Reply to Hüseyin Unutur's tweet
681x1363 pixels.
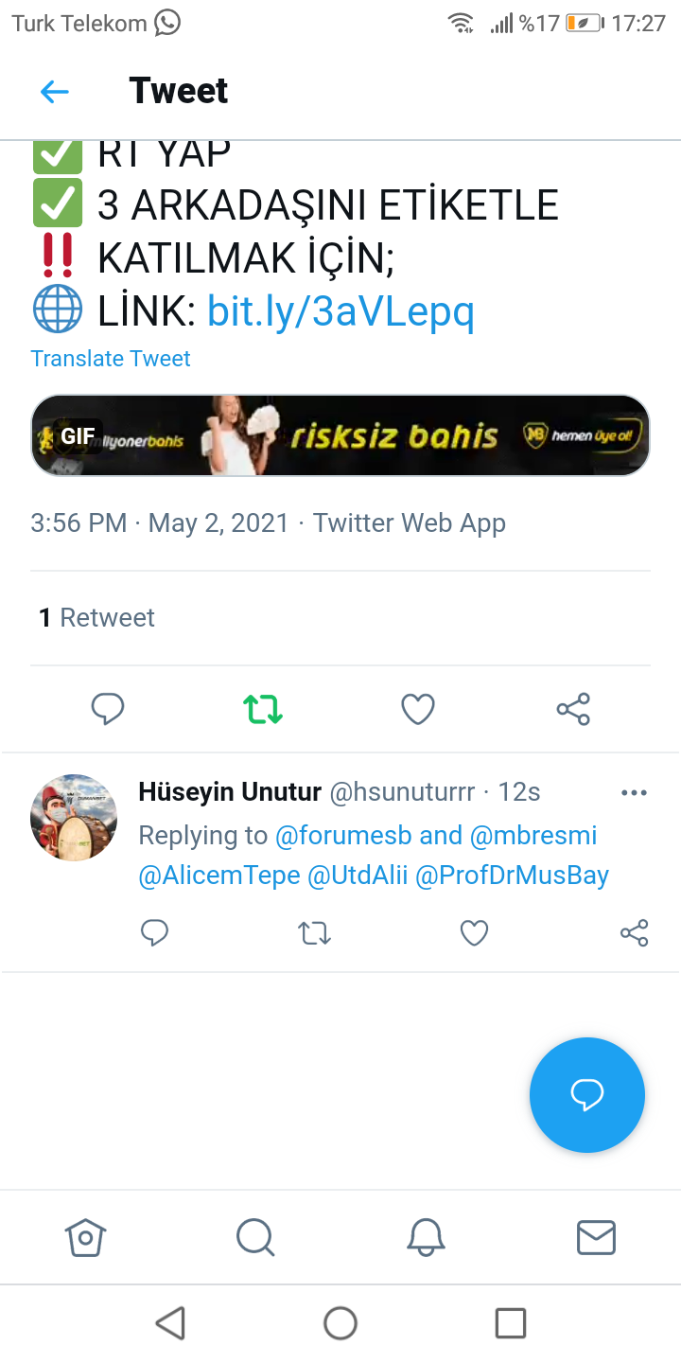154,933
